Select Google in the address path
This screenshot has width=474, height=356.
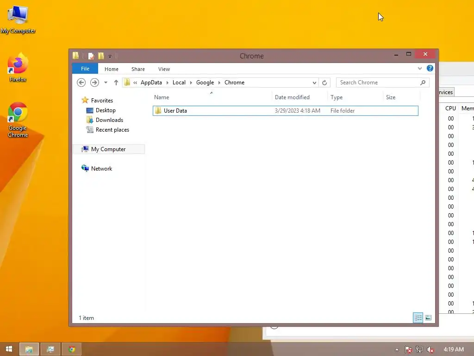tap(205, 83)
